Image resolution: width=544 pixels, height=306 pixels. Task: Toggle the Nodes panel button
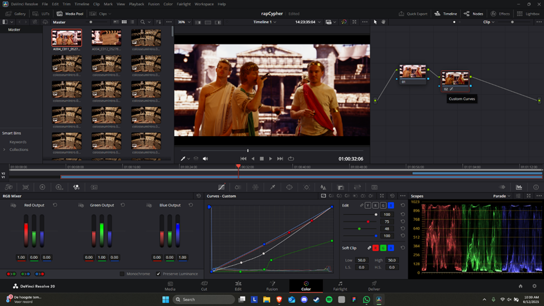[473, 14]
